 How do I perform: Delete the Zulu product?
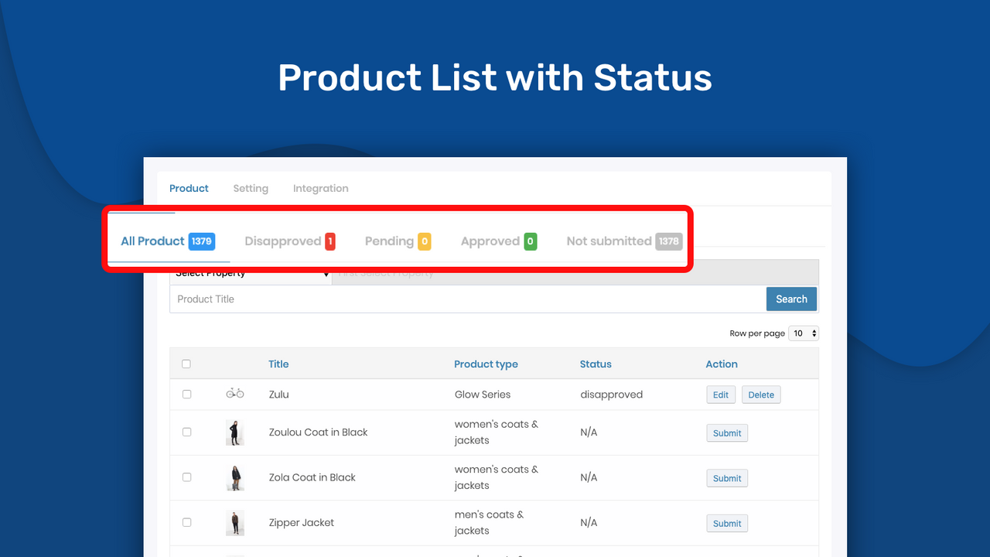point(760,394)
